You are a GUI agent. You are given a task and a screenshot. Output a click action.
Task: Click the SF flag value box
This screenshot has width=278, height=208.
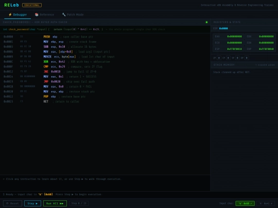237,58
